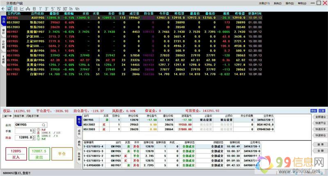Open the 系统(T) menu
Screen dimensions: 328x176
pos(278,3)
